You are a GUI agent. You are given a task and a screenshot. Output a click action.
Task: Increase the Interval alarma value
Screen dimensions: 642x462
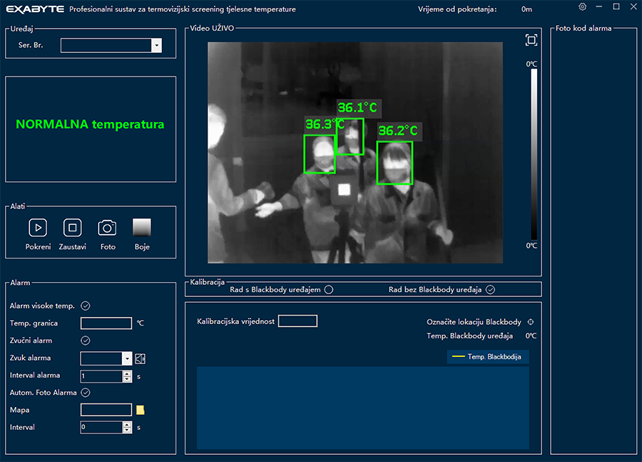127,373
